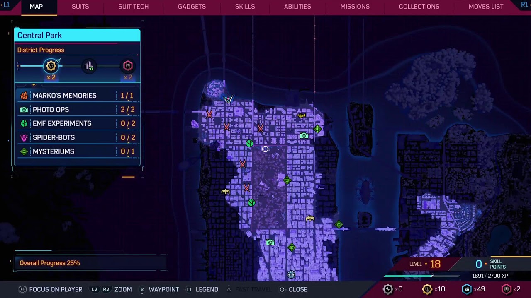Click the blue City Token icon showing x49
531x298 pixels.
coord(467,289)
